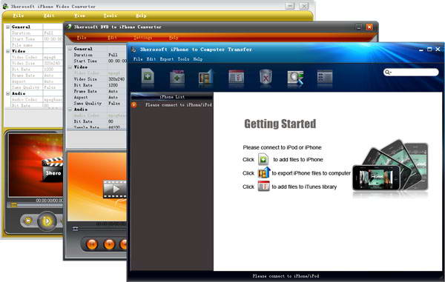Open Tools menu in iPhone to Computer Transfer

click(x=183, y=59)
